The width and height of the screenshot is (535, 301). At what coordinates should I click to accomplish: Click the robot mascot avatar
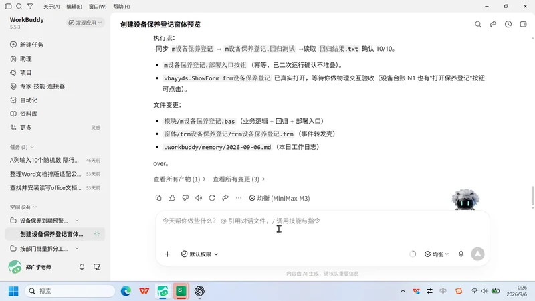(465, 199)
